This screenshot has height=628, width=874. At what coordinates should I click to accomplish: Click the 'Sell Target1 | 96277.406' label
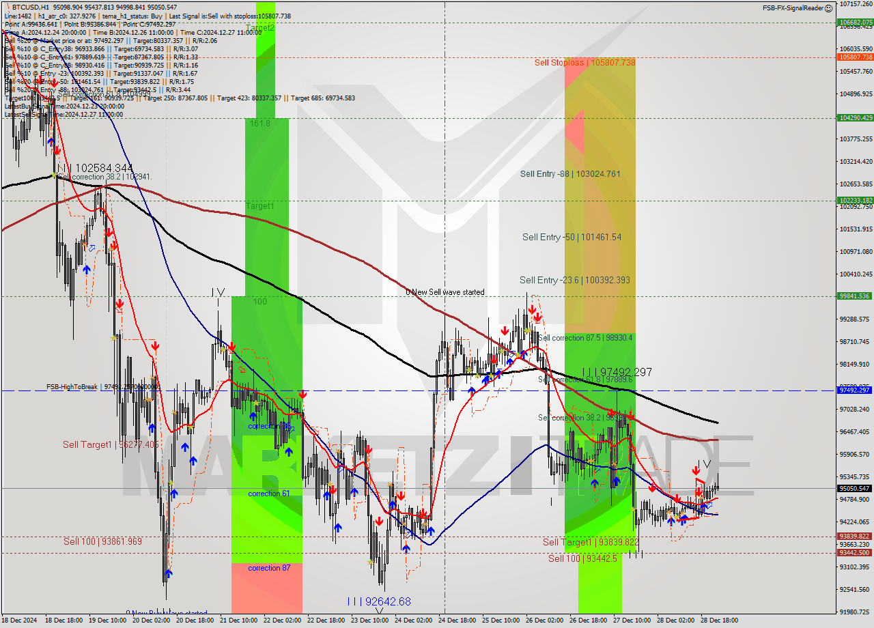pos(112,445)
